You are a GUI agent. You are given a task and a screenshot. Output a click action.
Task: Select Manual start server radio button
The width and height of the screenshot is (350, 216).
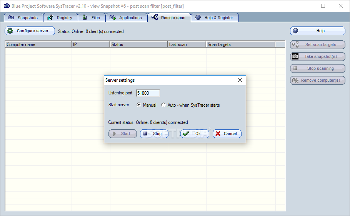click(139, 105)
